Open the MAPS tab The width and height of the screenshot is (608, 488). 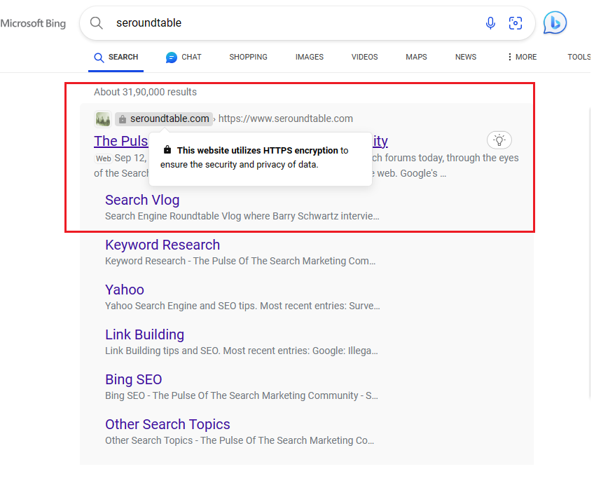tap(416, 57)
